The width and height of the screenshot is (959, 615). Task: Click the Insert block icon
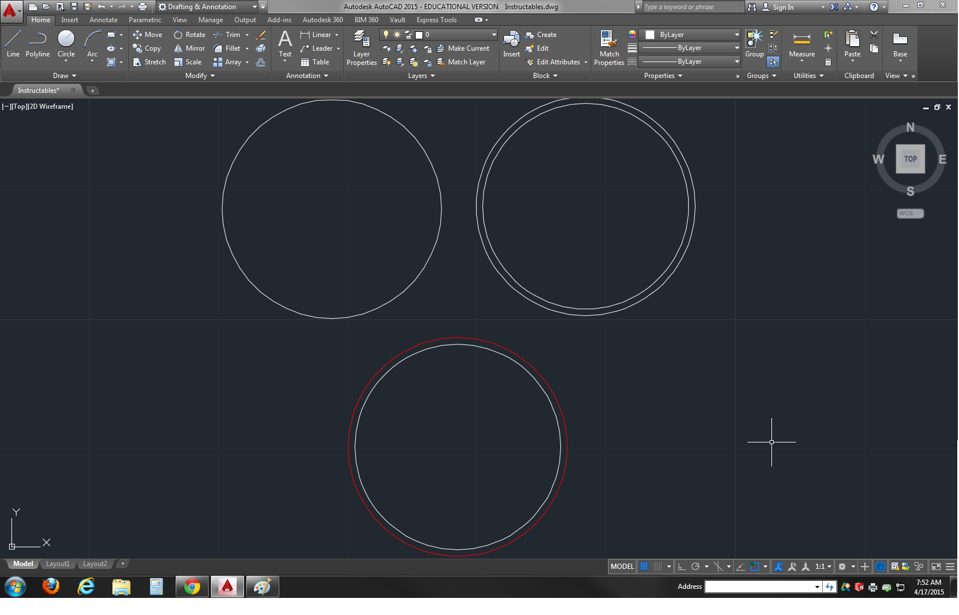click(x=511, y=44)
